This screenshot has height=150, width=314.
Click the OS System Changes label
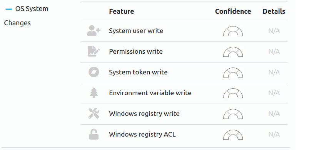[x=26, y=16]
